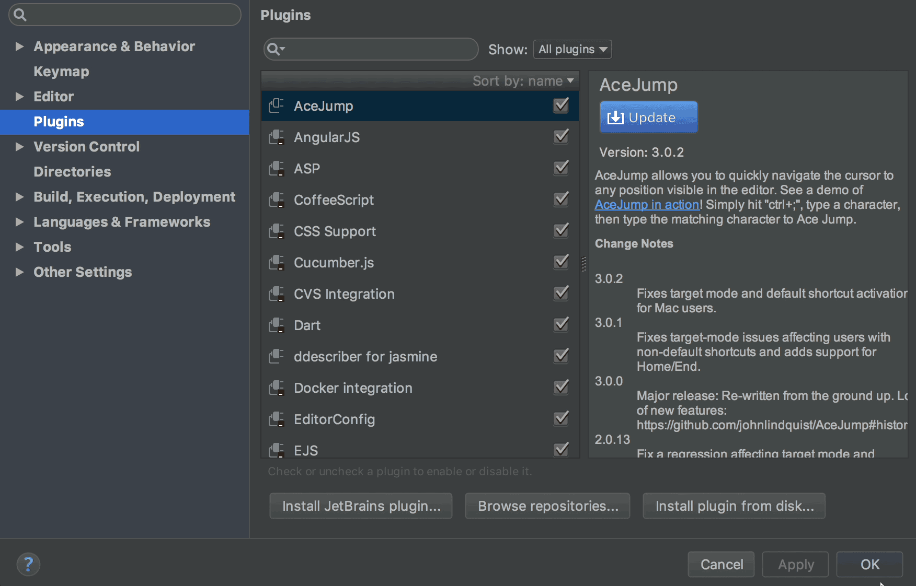Click the Browse repositories button
Image resolution: width=916 pixels, height=586 pixels.
547,506
